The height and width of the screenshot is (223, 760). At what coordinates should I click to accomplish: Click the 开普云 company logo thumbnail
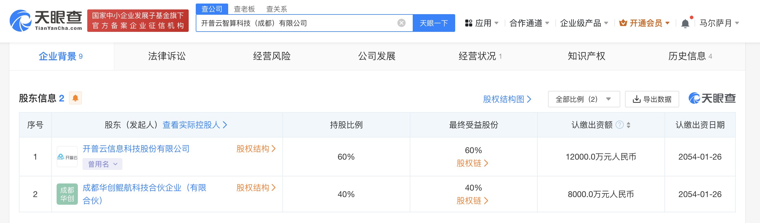67,157
